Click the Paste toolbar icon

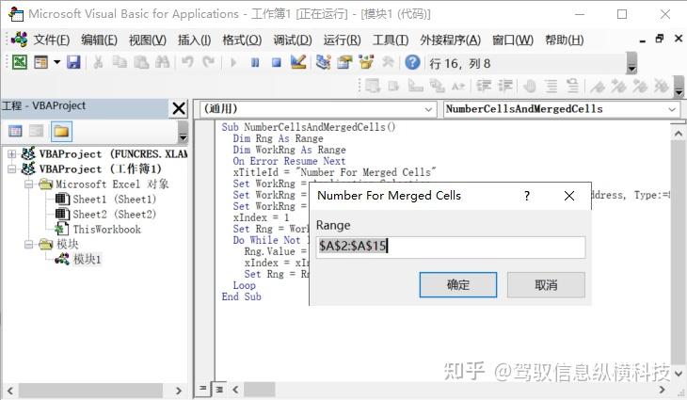coord(141,63)
